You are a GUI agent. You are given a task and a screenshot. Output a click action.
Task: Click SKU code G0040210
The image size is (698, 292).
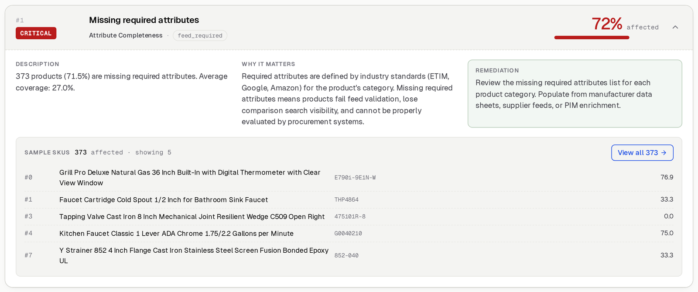pyautogui.click(x=348, y=234)
